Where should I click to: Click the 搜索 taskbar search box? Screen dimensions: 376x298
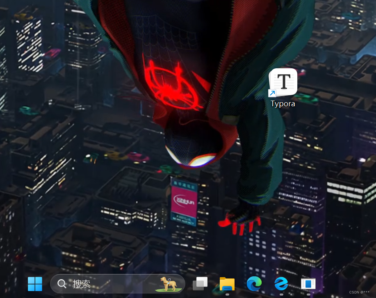tap(118, 284)
